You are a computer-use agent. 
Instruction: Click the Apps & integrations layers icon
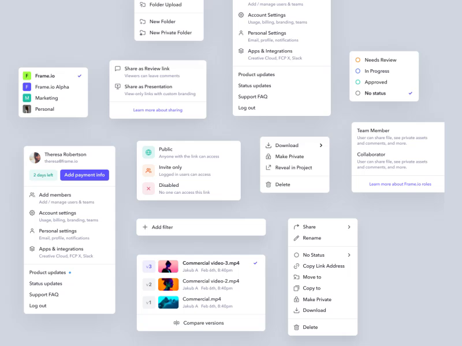point(32,247)
